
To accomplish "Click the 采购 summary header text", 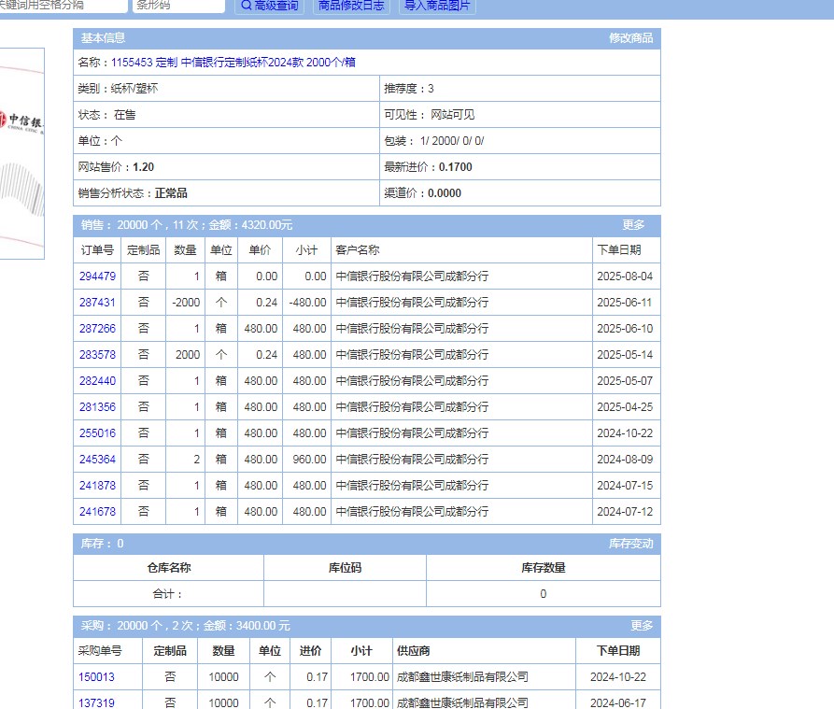I will (186, 626).
